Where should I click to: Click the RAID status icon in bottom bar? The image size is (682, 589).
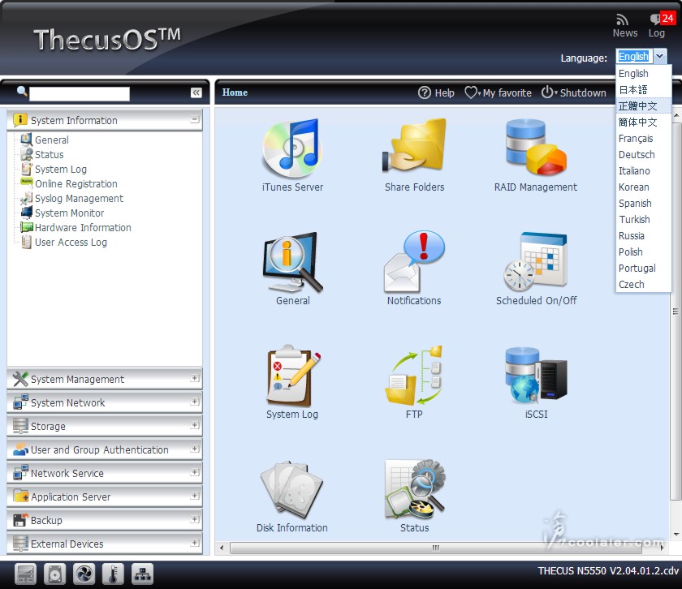pos(25,574)
